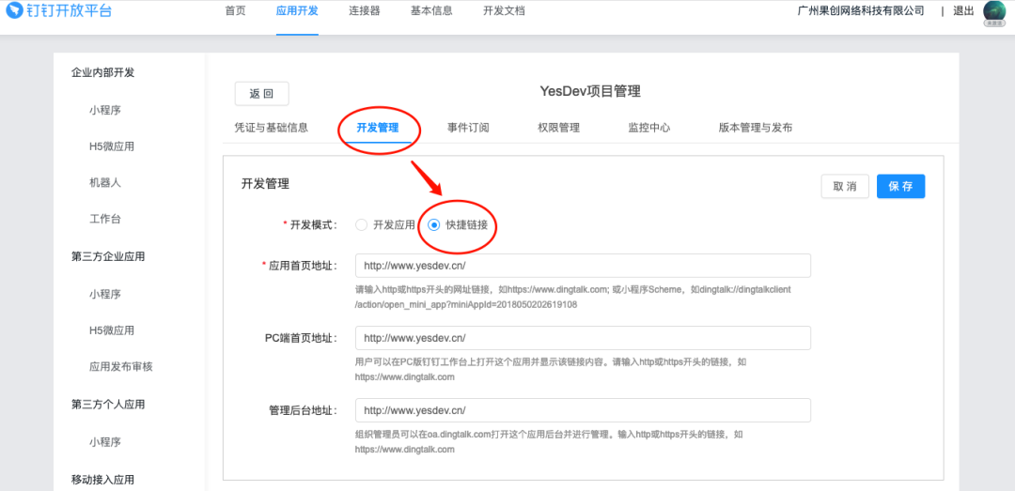Switch to 事件订阅 tab
The image size is (1015, 491).
pyautogui.click(x=468, y=128)
